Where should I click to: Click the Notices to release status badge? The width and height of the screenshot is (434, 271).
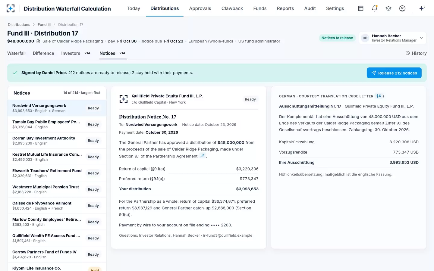pos(337,38)
